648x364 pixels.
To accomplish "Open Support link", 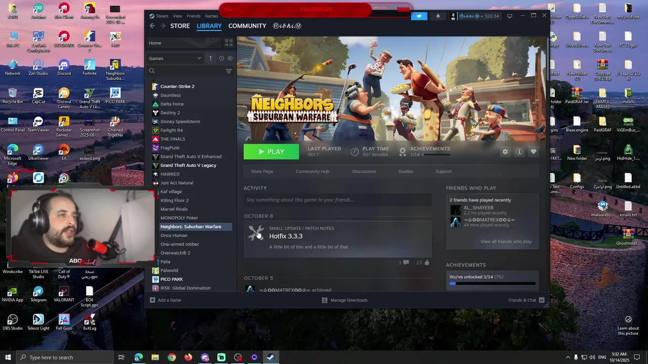I will (x=443, y=171).
